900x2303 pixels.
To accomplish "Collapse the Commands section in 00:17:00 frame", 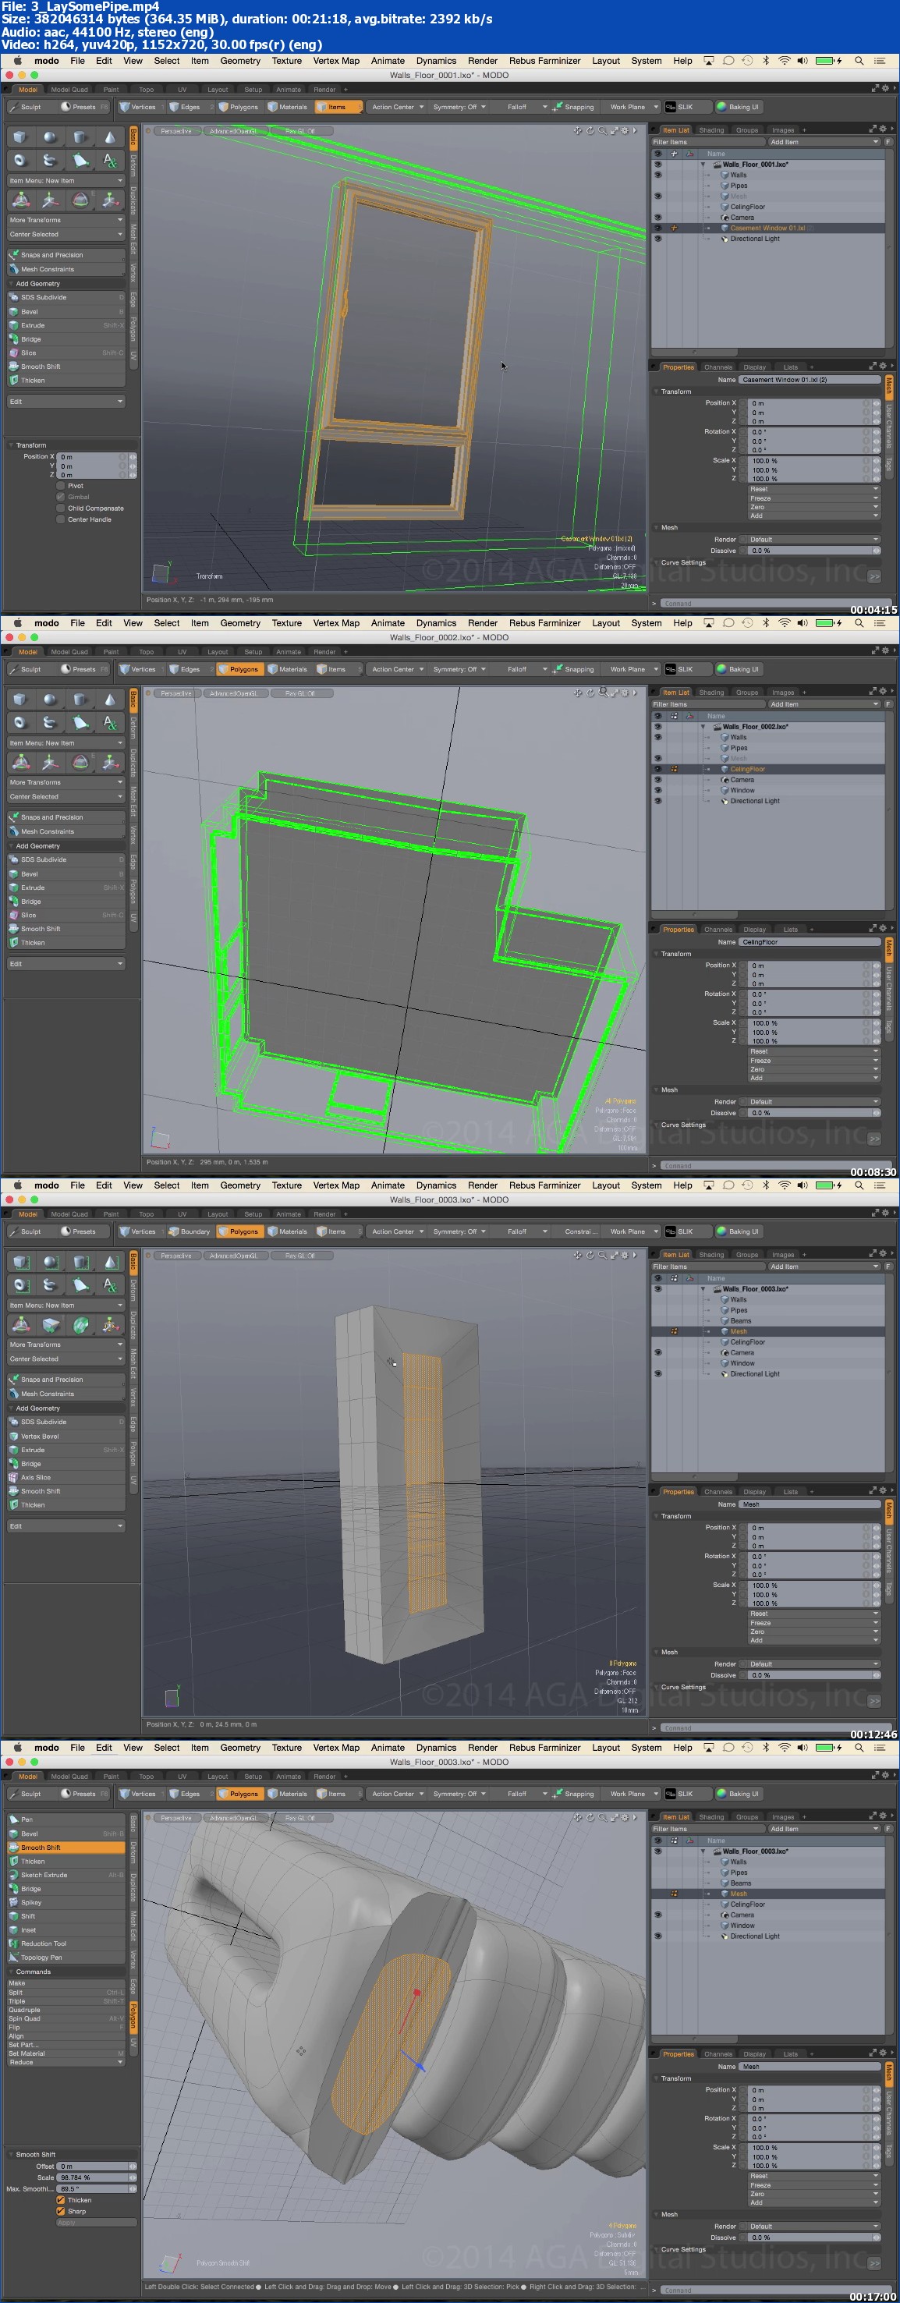I will 66,1972.
